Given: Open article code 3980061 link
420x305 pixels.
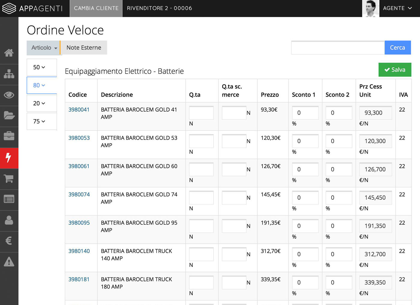Looking at the screenshot, I should pyautogui.click(x=79, y=166).
